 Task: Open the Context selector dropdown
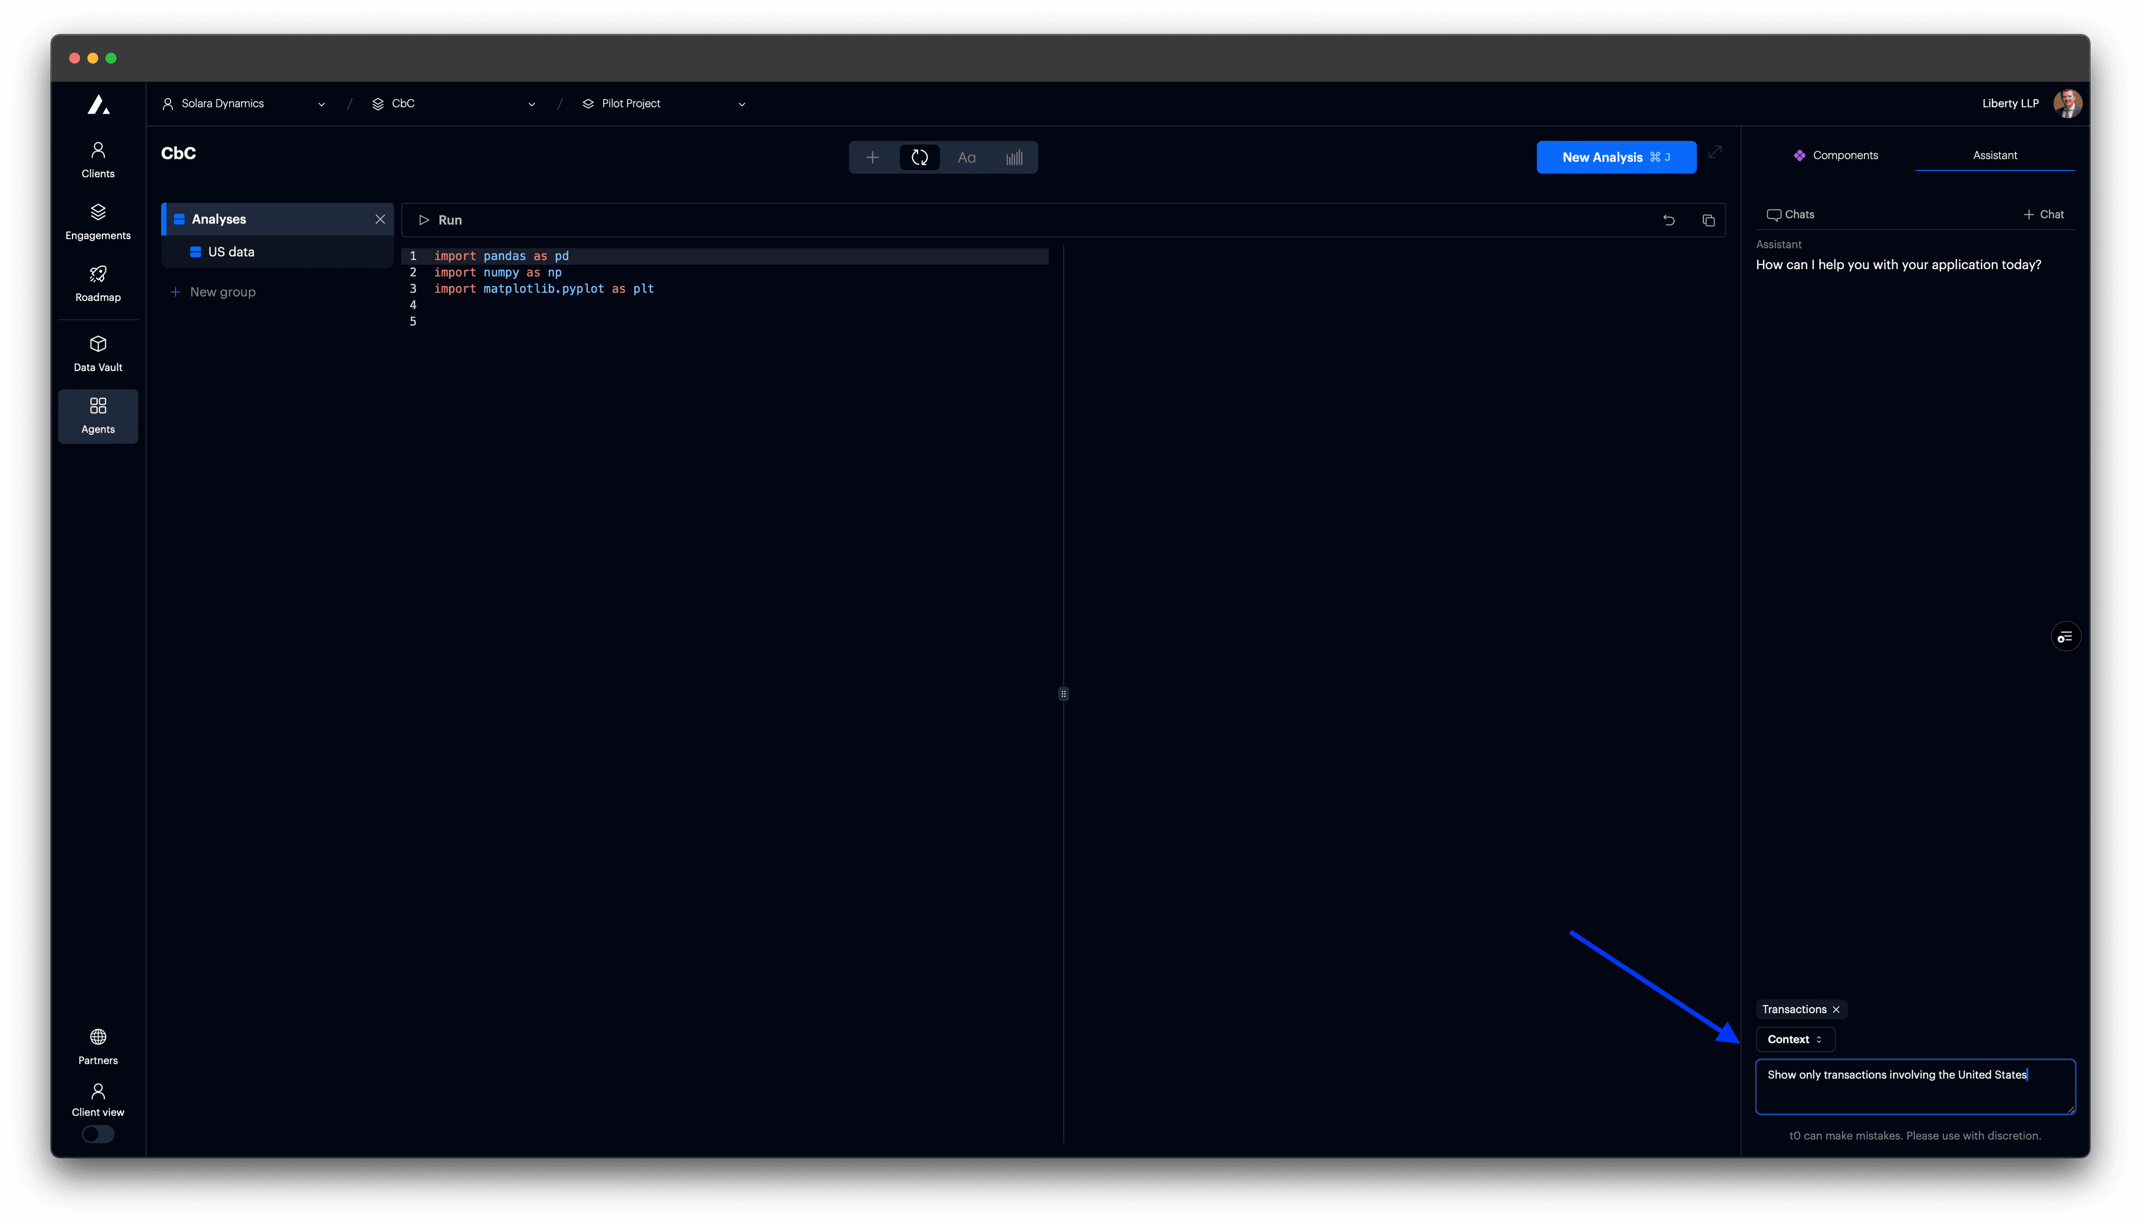[x=1795, y=1039]
